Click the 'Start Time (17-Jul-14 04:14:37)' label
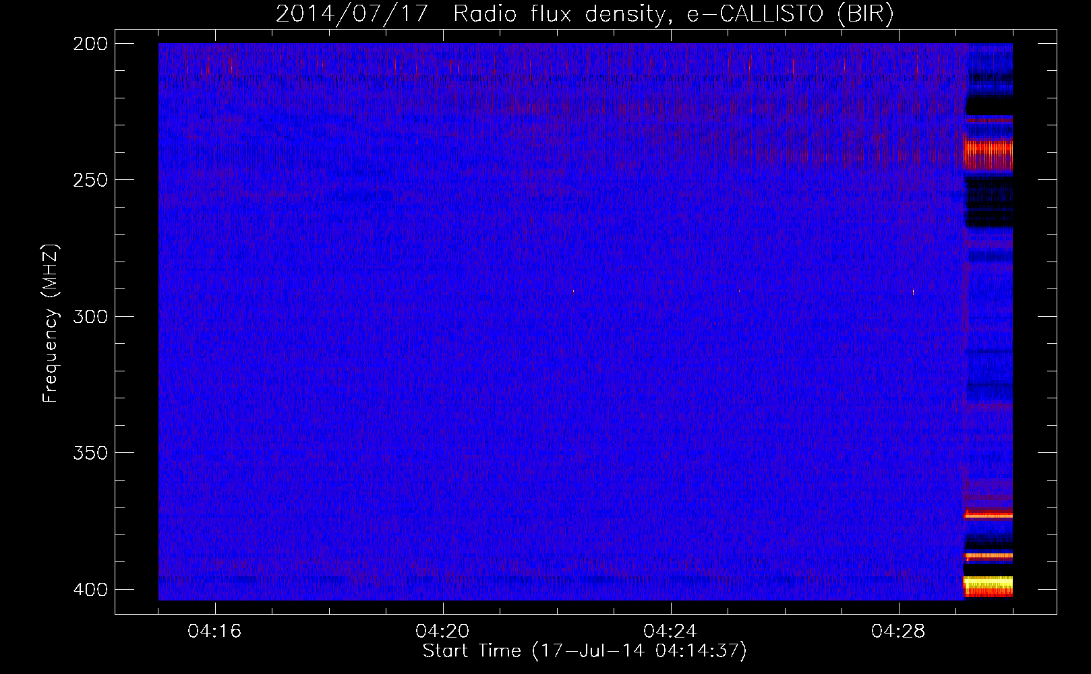The height and width of the screenshot is (674, 1091). (x=585, y=651)
